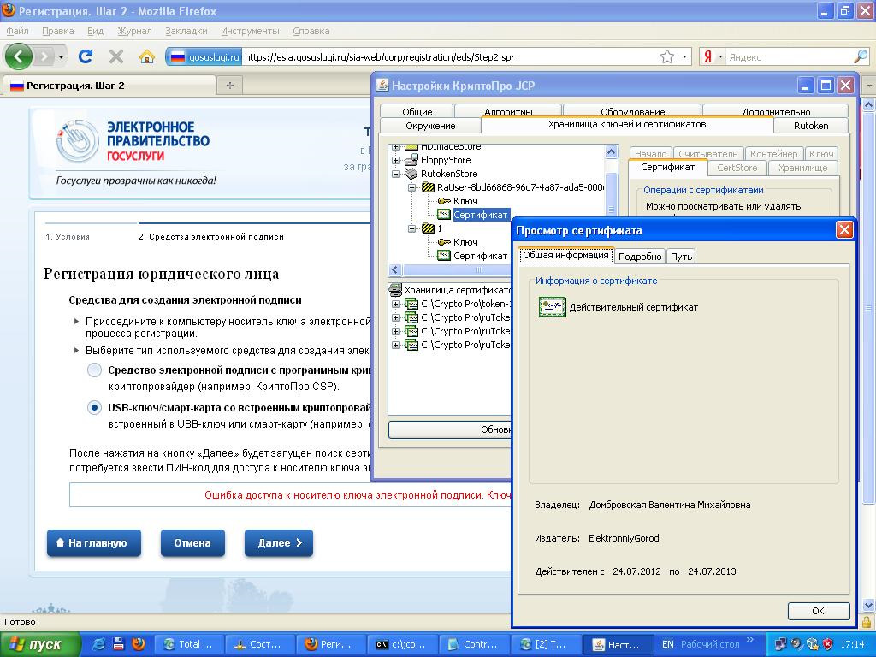Select software crypto provider radio option
The image size is (876, 657).
click(x=94, y=370)
